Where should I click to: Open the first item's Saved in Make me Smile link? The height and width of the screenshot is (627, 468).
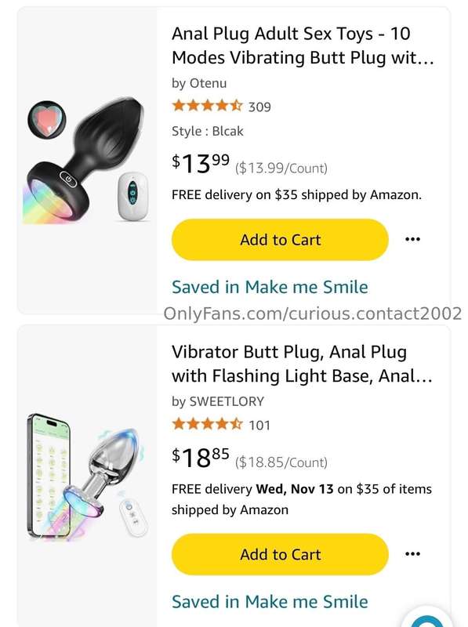(270, 287)
